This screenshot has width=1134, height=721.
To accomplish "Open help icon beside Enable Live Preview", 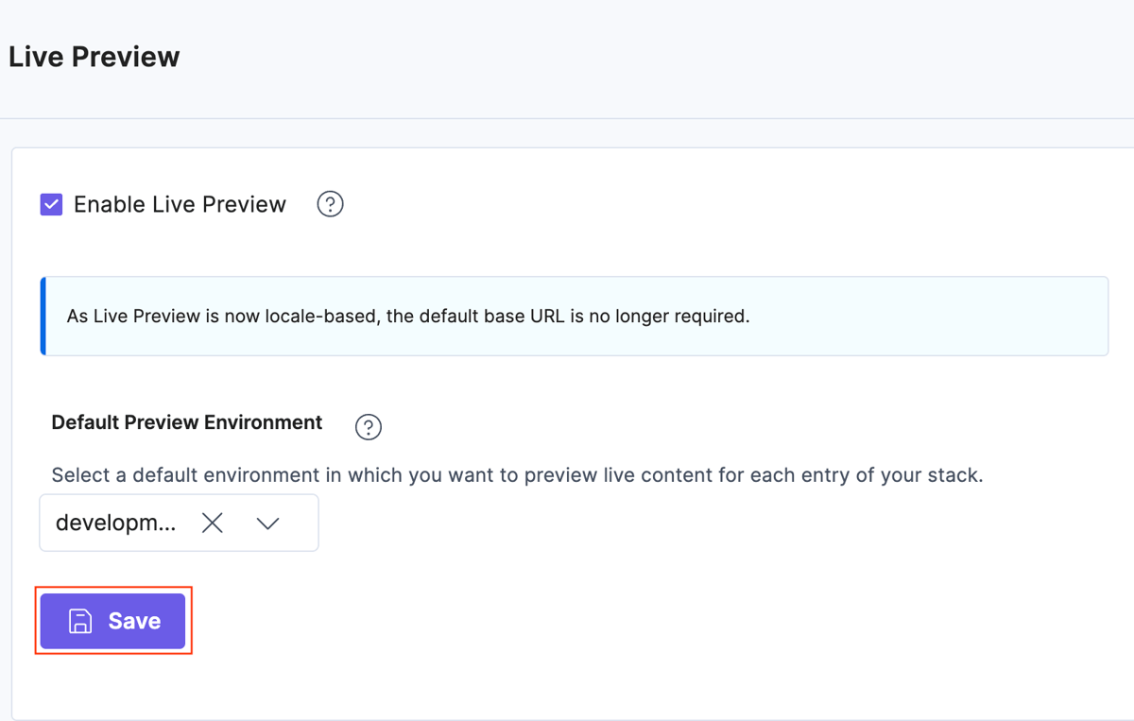I will pyautogui.click(x=330, y=204).
